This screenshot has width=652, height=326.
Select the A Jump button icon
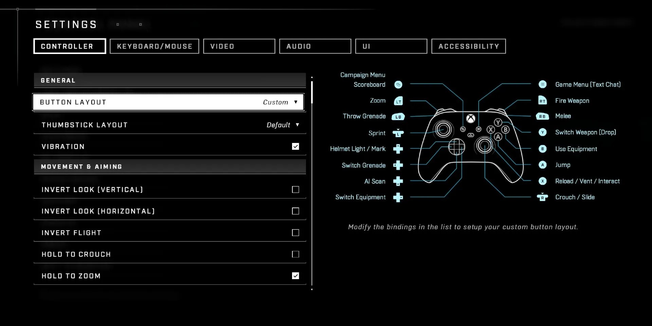[542, 165]
